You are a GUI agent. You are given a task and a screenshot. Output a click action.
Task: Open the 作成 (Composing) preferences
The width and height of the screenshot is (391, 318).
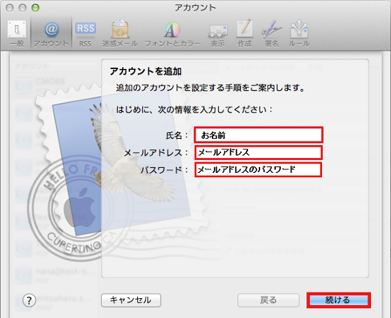point(245,34)
